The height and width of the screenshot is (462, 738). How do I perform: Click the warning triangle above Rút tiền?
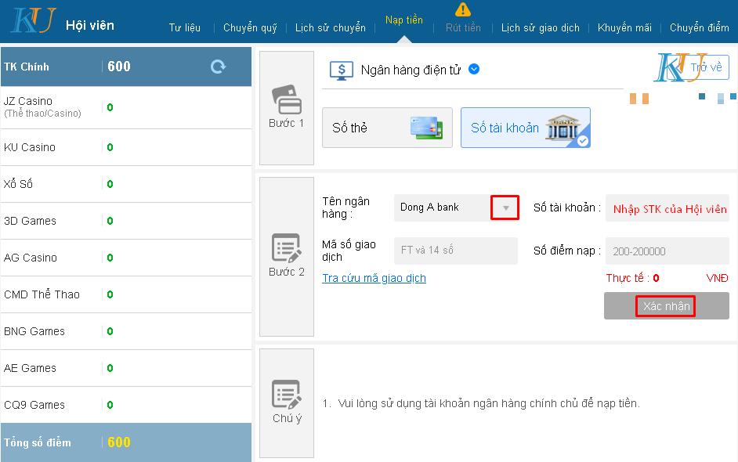coord(463,9)
